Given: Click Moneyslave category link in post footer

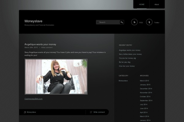Looking at the screenshot, I should [x=31, y=112].
